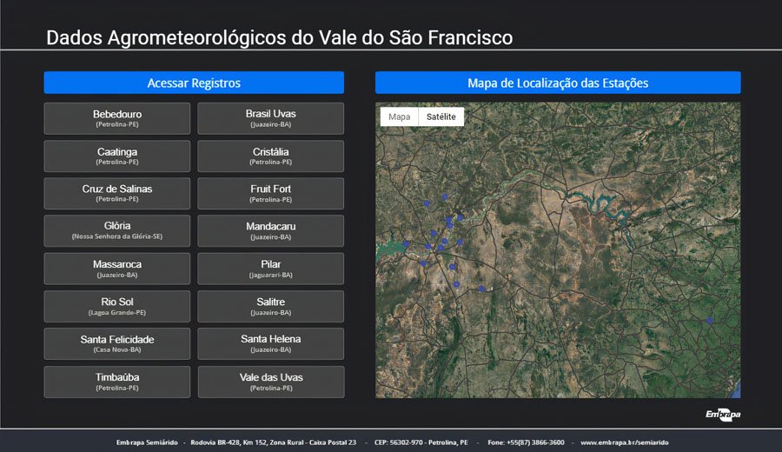Select the Salitre station button

[x=270, y=307]
